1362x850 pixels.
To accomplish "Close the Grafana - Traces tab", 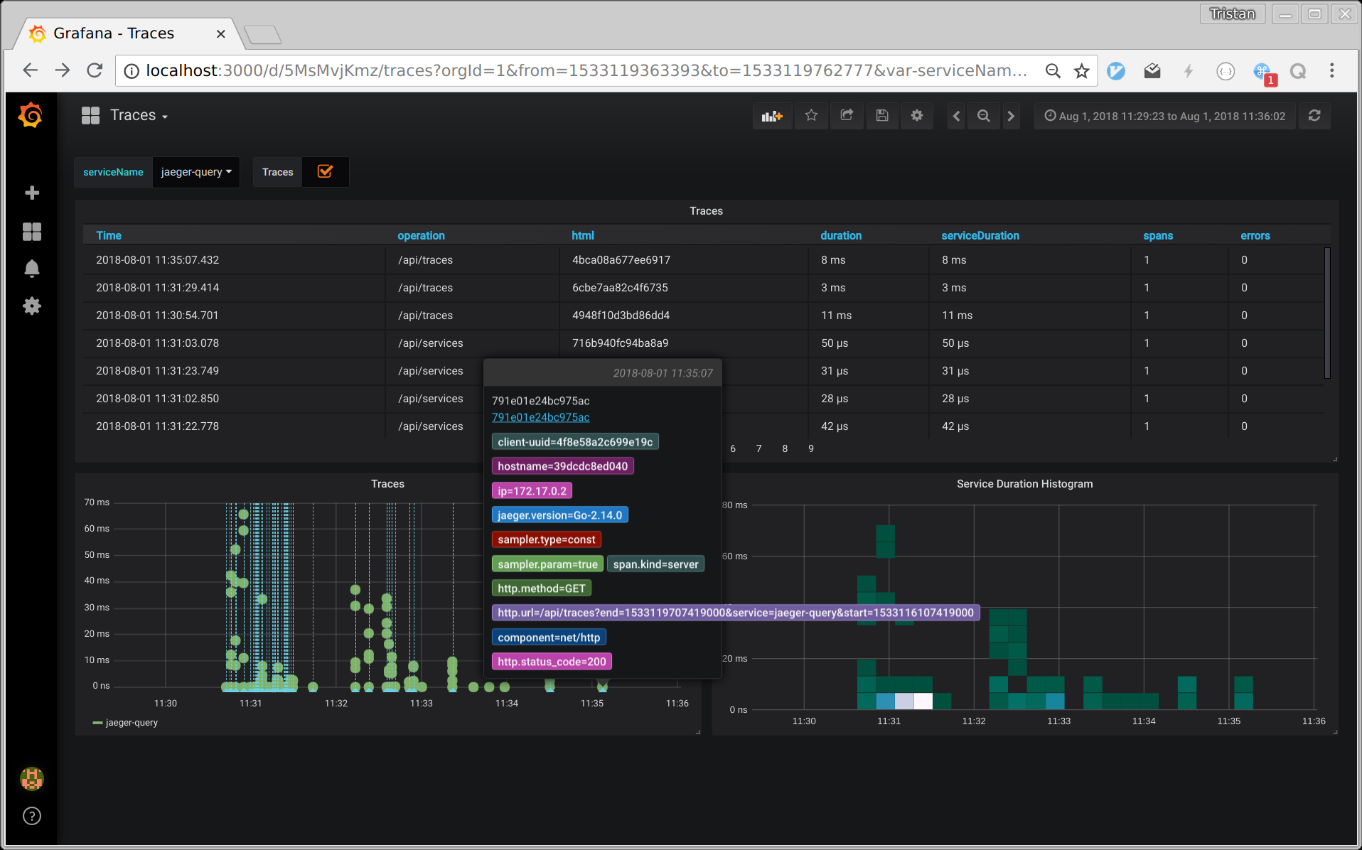I will tap(221, 33).
